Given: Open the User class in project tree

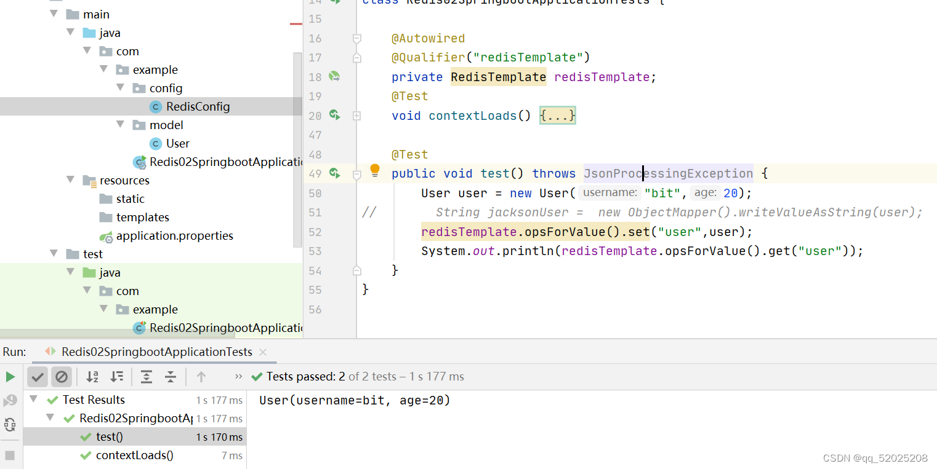Looking at the screenshot, I should coord(177,143).
